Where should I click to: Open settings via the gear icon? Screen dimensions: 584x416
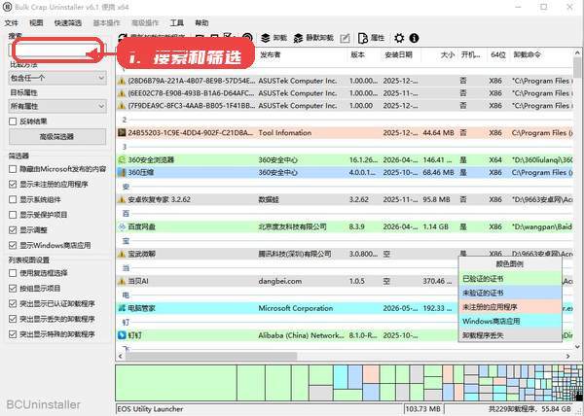tap(399, 38)
